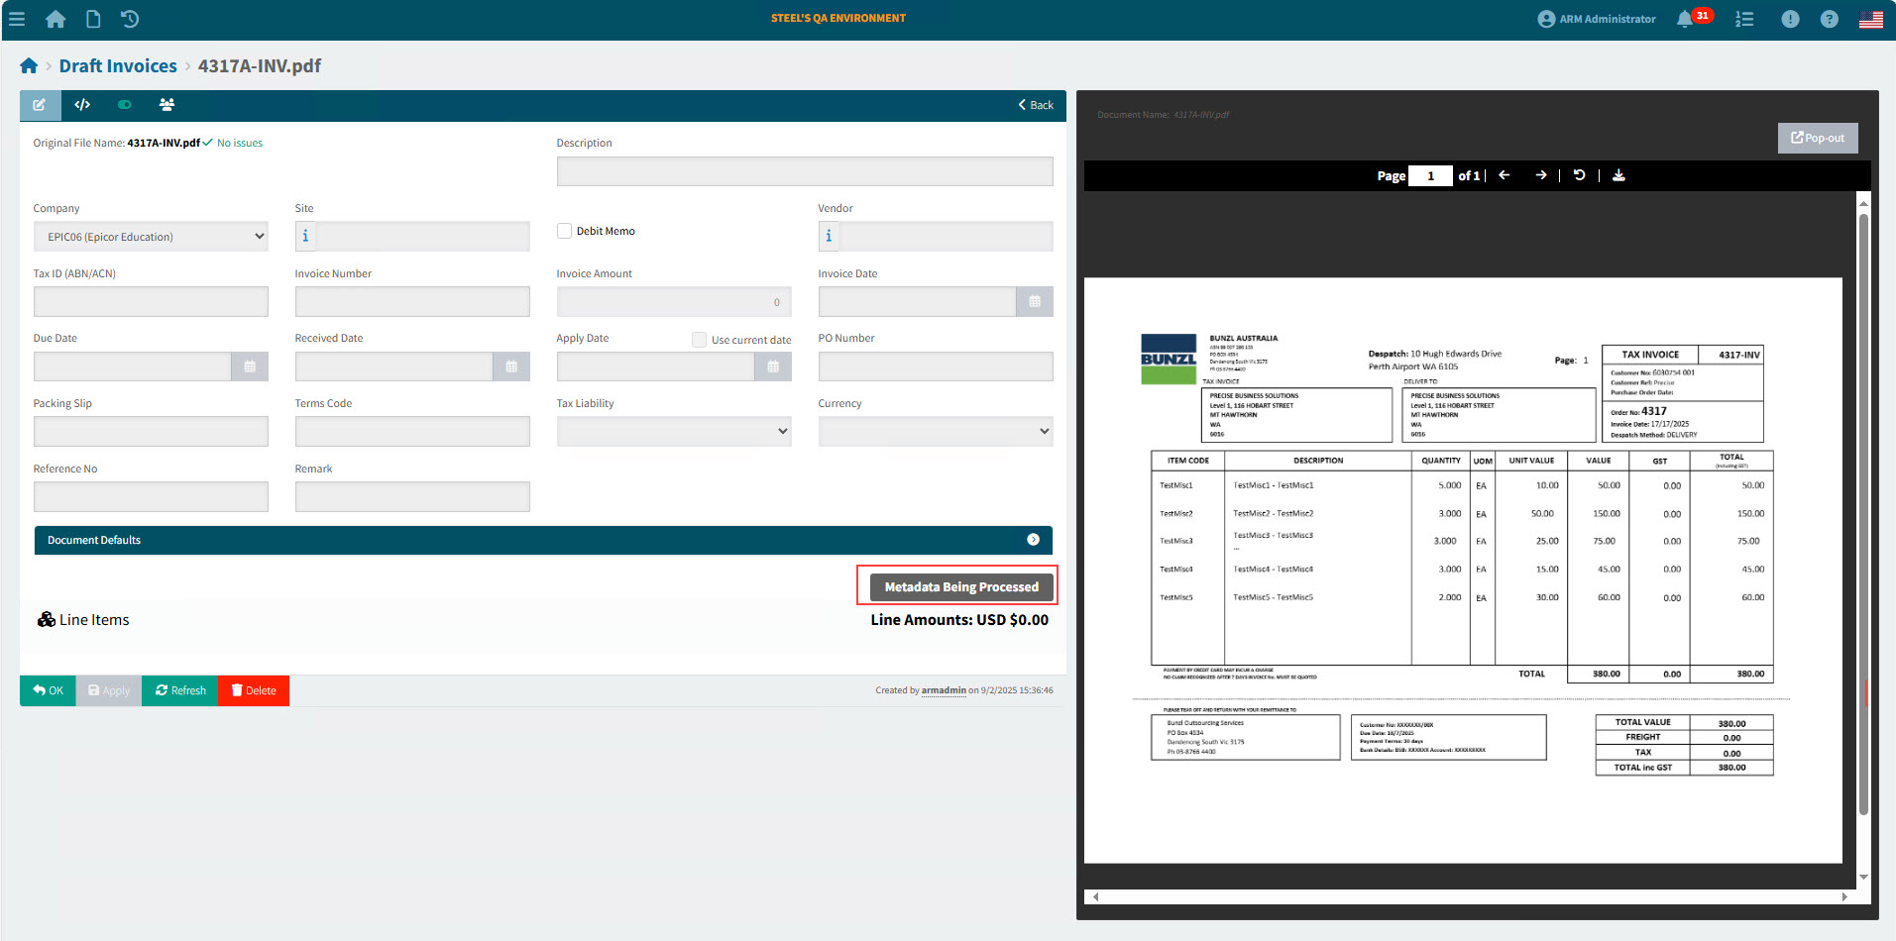Open the Tax Liability dropdown

coord(673,432)
